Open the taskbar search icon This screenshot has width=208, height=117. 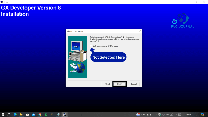tap(9, 114)
